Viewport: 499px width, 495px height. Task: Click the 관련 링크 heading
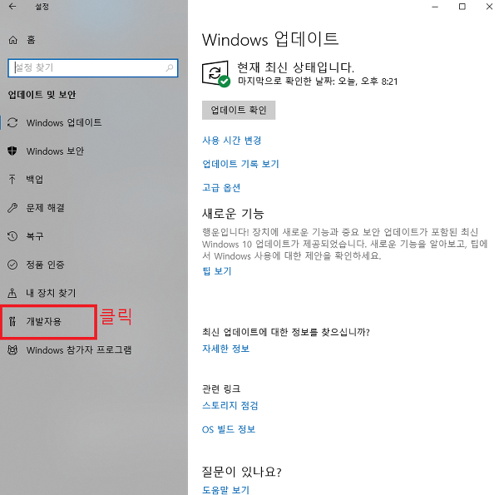[221, 389]
